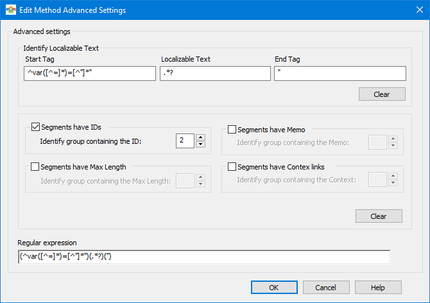430x303 pixels.
Task: Click the Context group number field
Action: pyautogui.click(x=377, y=179)
